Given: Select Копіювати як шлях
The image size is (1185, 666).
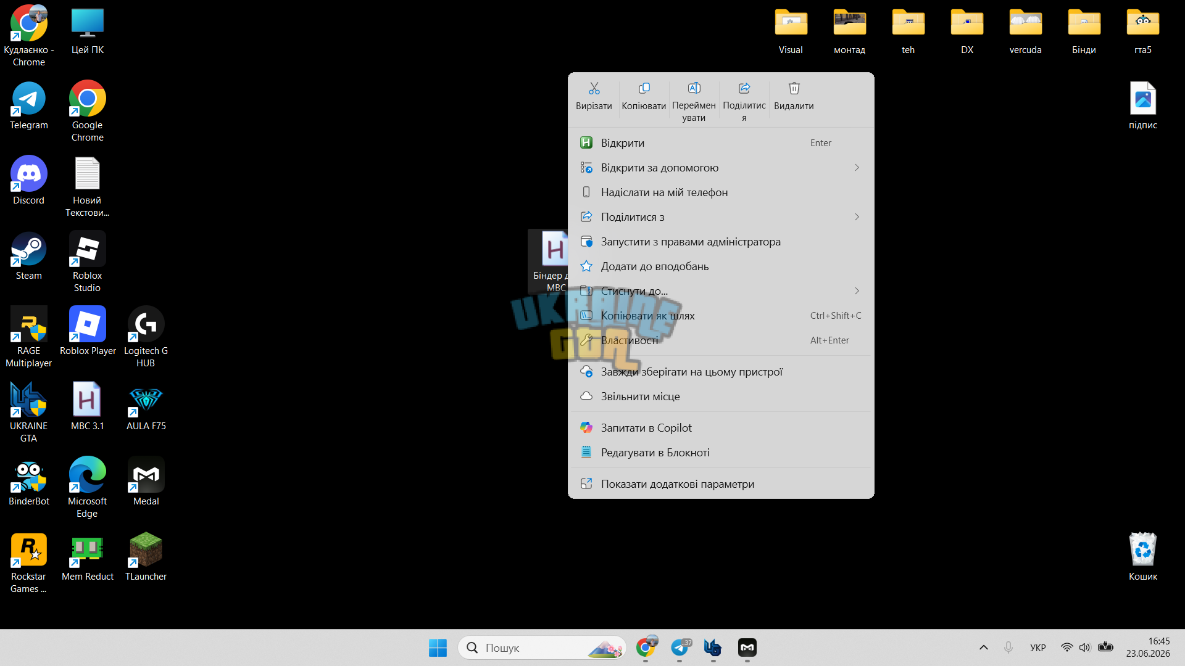Looking at the screenshot, I should [721, 316].
